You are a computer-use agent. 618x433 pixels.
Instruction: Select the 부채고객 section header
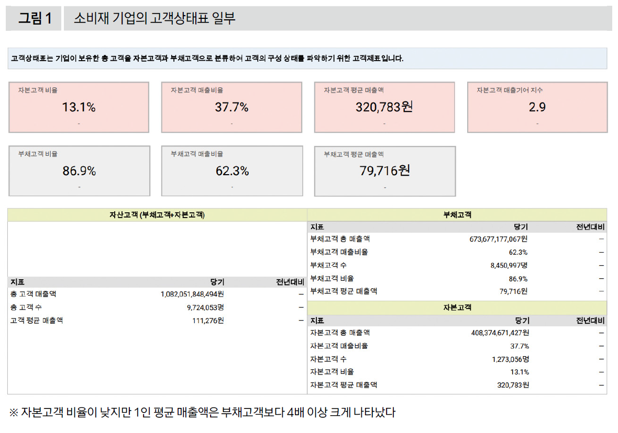pos(457,215)
